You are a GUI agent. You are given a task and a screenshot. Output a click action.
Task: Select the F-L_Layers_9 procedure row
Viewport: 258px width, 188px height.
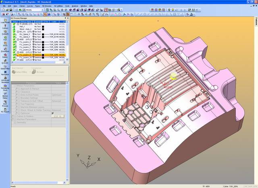click(x=38, y=55)
